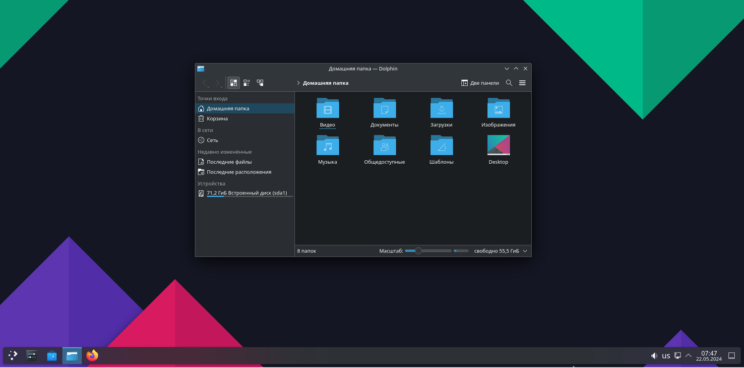Select the Видео folder icon
Image resolution: width=744 pixels, height=368 pixels.
click(327, 108)
